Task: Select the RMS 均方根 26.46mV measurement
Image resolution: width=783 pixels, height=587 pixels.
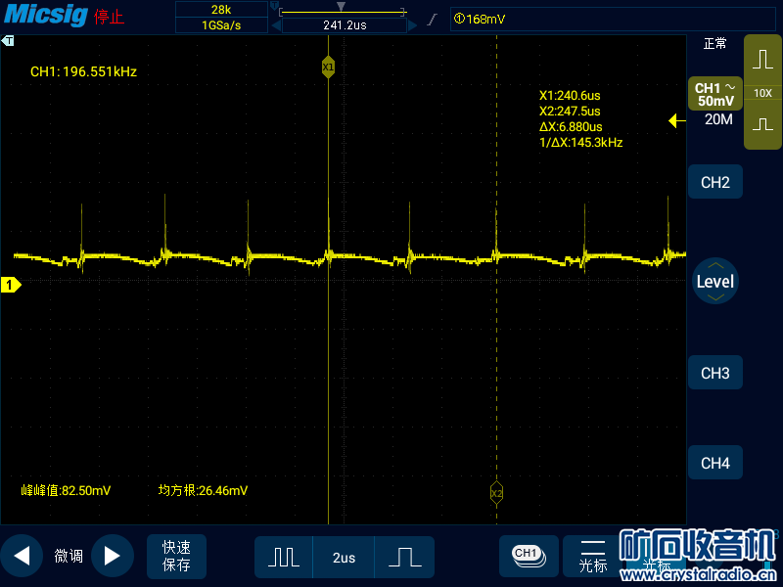Action: [203, 491]
